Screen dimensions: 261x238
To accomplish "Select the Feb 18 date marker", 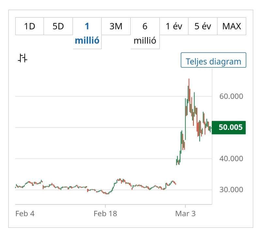I will pos(105,213).
